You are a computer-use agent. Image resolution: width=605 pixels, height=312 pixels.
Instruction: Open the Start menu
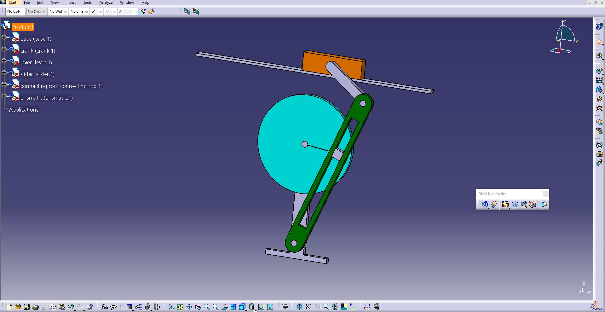click(13, 3)
